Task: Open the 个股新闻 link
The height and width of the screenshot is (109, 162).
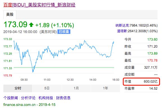Action: pyautogui.click(x=11, y=98)
